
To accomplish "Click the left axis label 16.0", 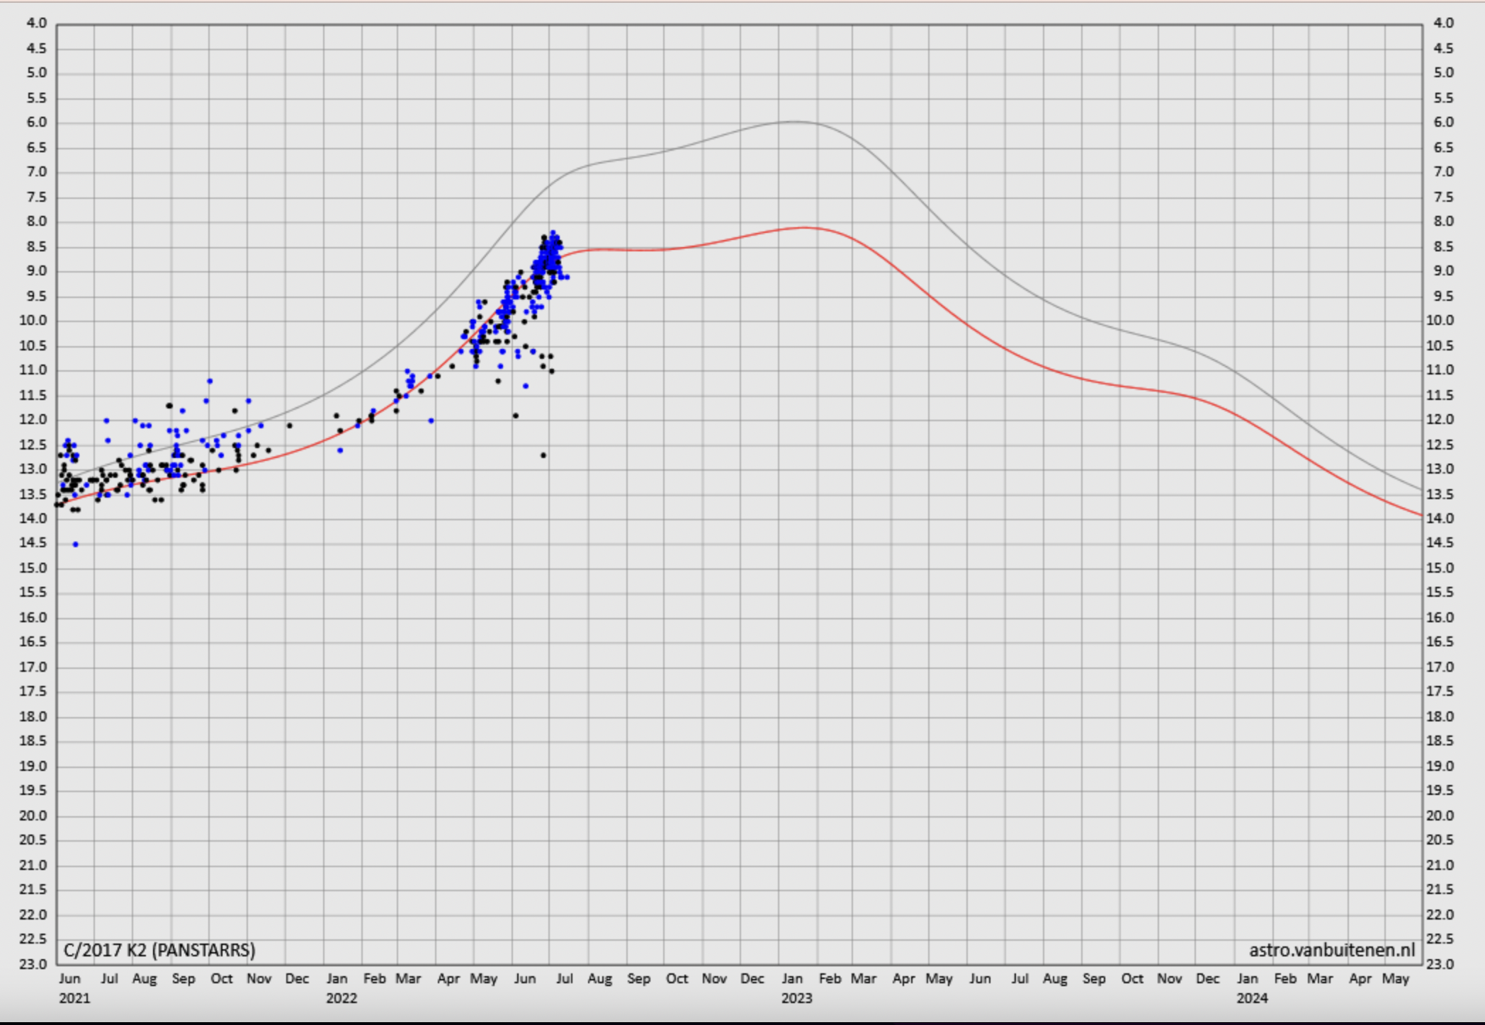I will tap(35, 618).
